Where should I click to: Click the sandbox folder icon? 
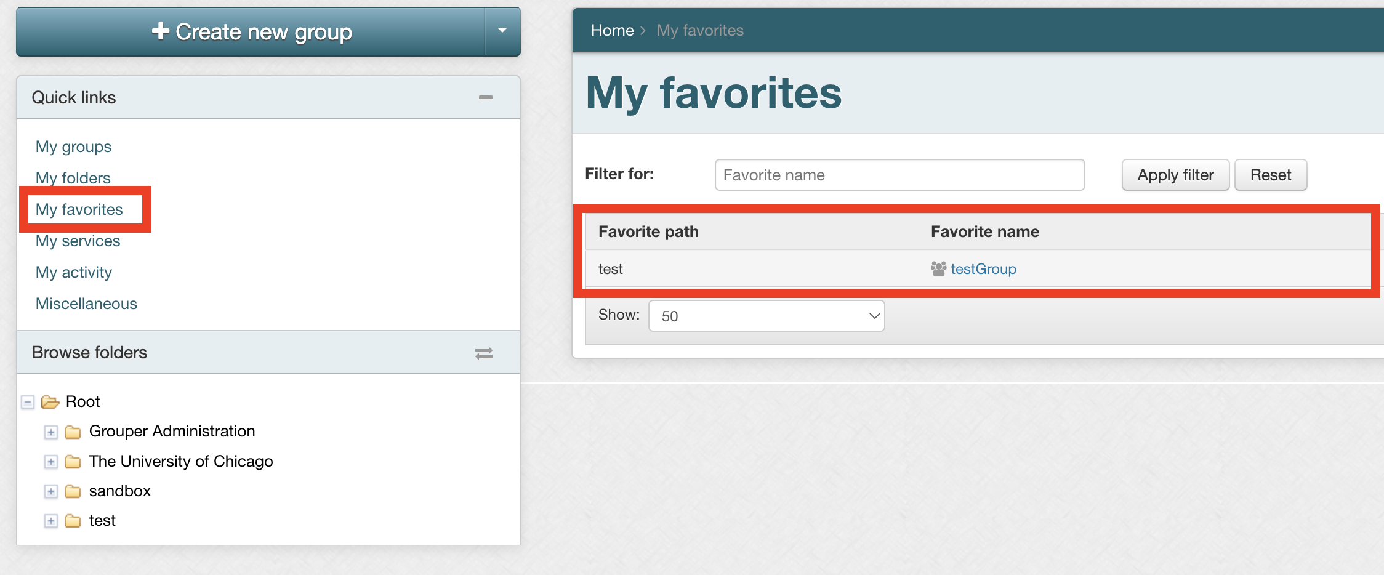point(73,491)
